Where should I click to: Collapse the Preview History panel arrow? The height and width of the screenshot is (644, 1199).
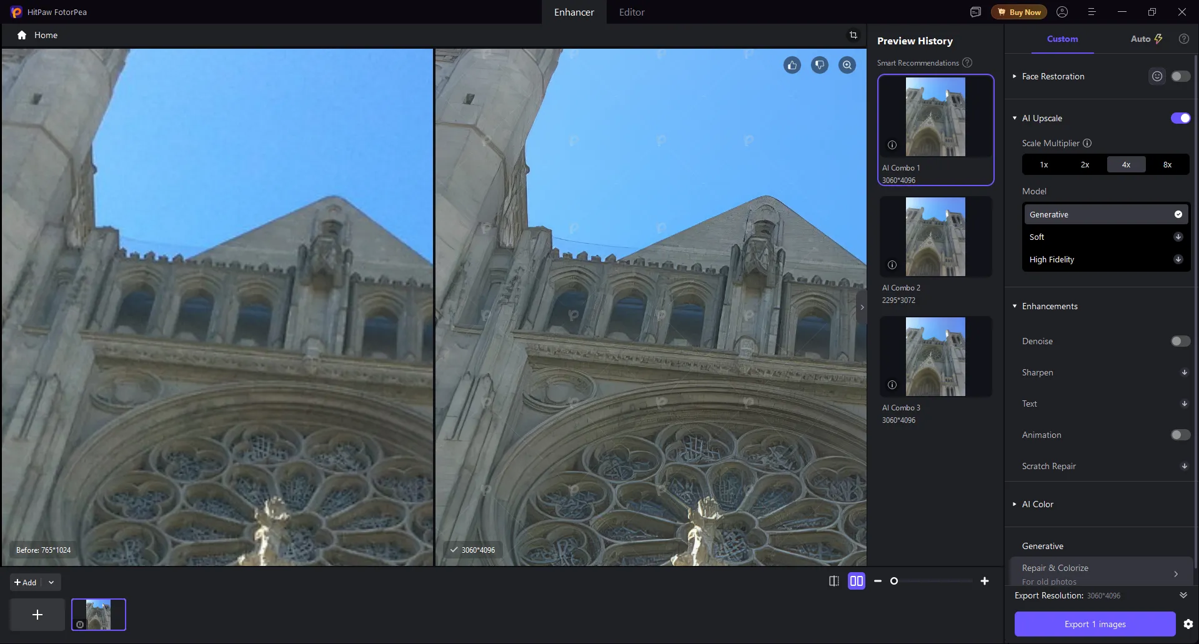[x=862, y=307]
